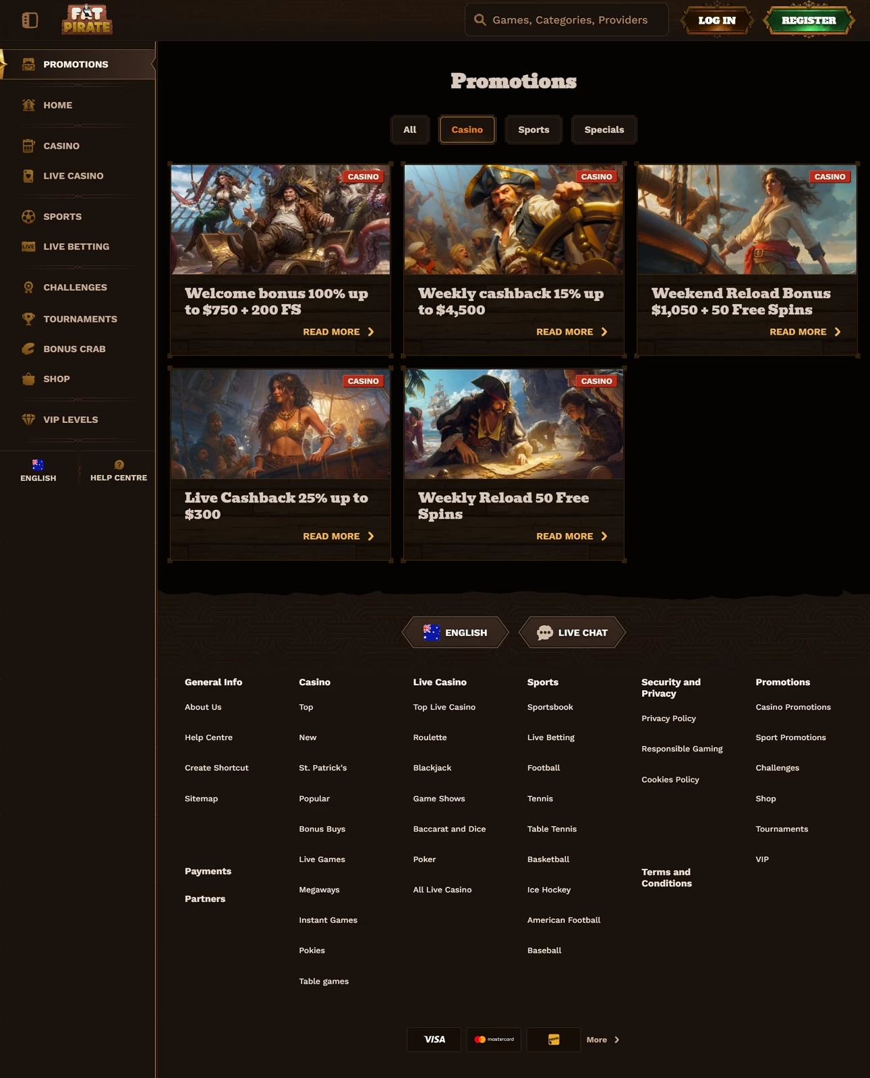The height and width of the screenshot is (1078, 870).
Task: Open the Weekend Reload Bonus thumbnail
Action: 747,219
